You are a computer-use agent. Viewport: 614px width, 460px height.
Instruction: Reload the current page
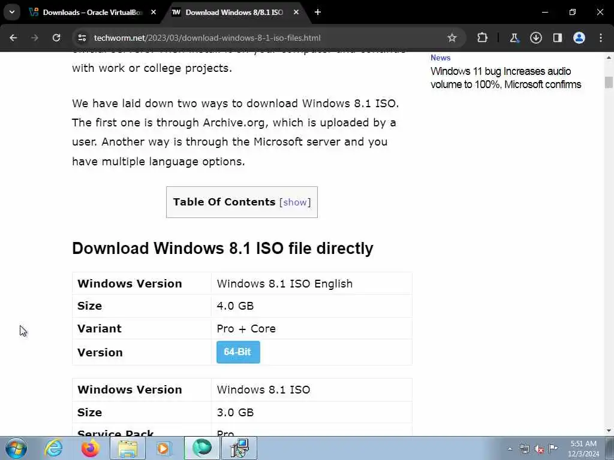(x=56, y=38)
